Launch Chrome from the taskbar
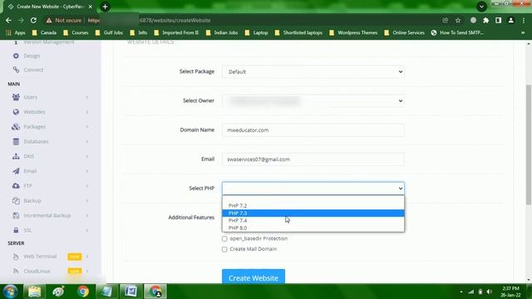The image size is (532, 299). tap(82, 292)
